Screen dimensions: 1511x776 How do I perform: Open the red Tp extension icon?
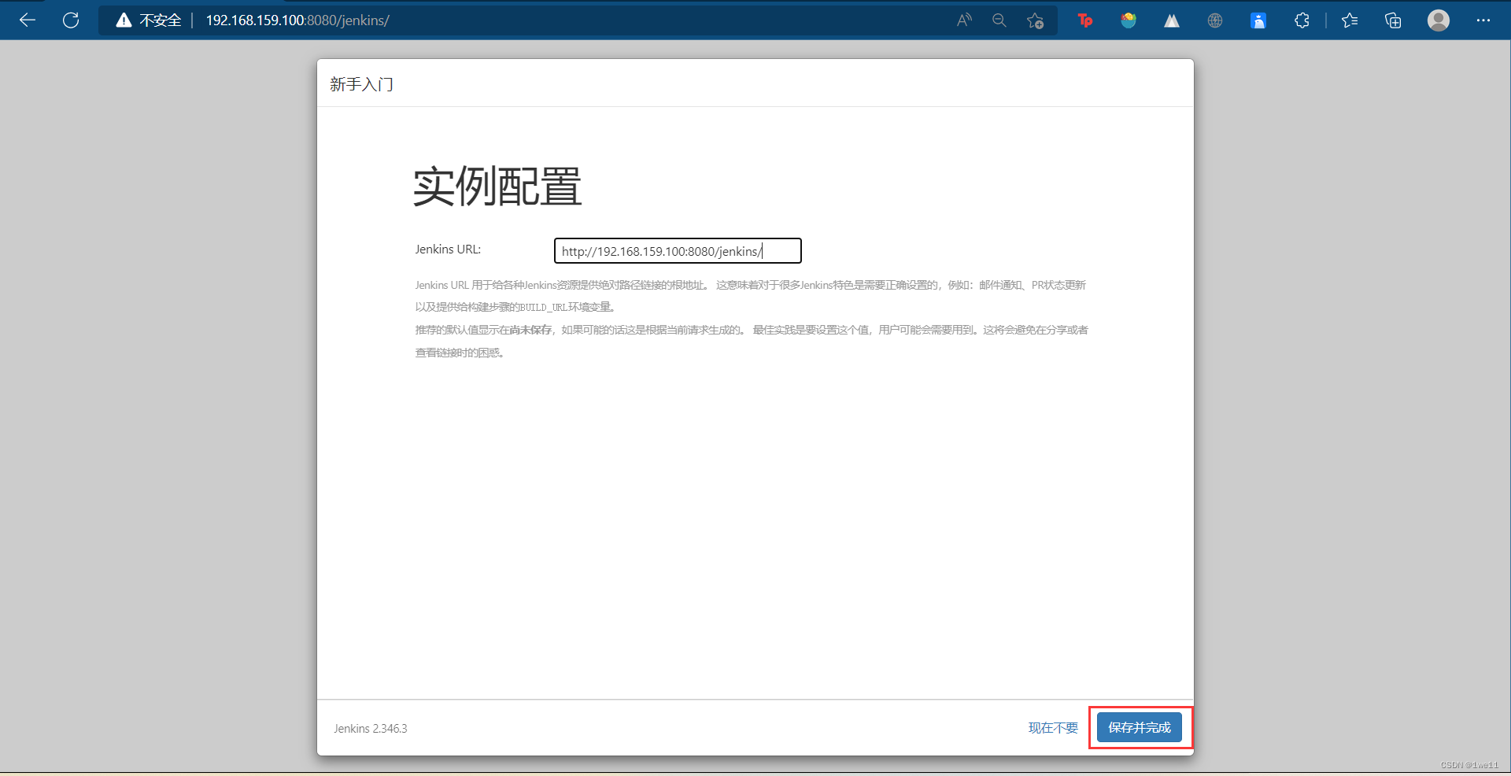point(1085,20)
